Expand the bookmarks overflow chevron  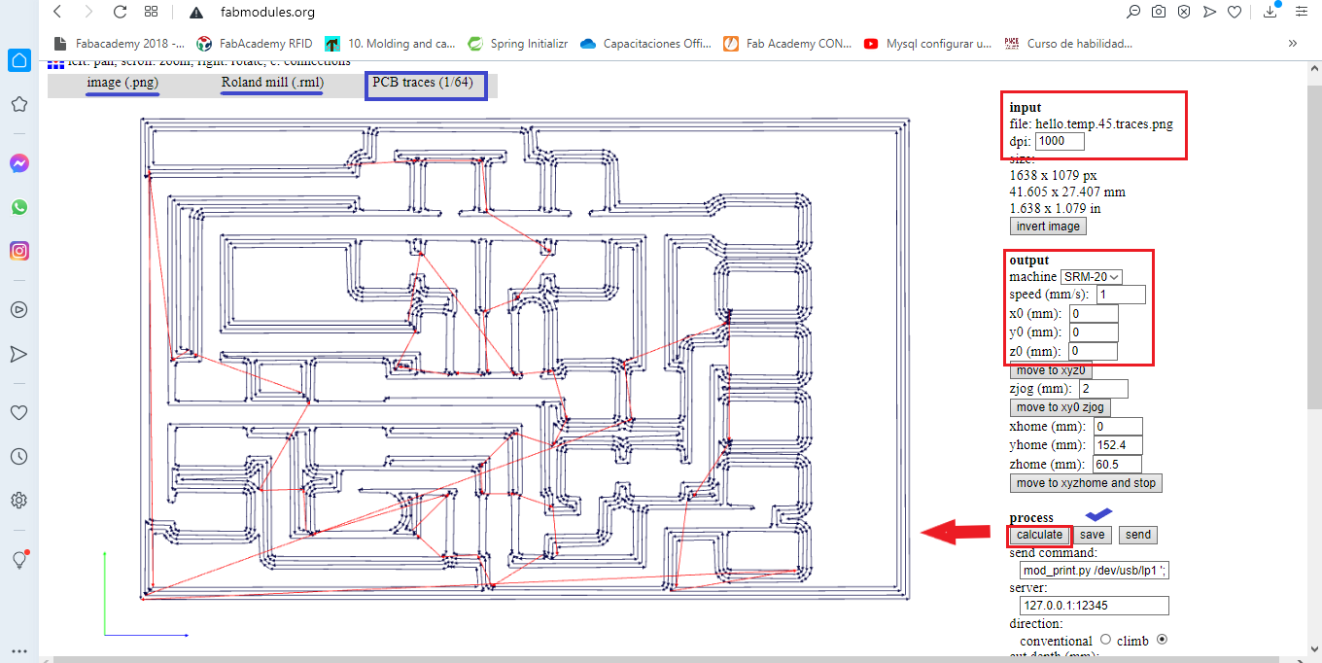pos(1293,43)
